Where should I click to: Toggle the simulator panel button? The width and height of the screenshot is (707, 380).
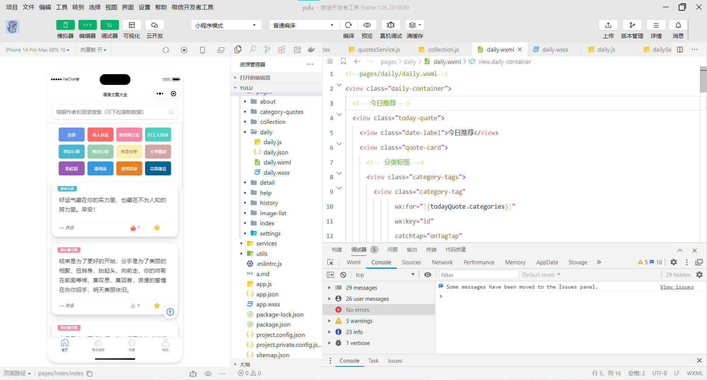click(x=65, y=25)
